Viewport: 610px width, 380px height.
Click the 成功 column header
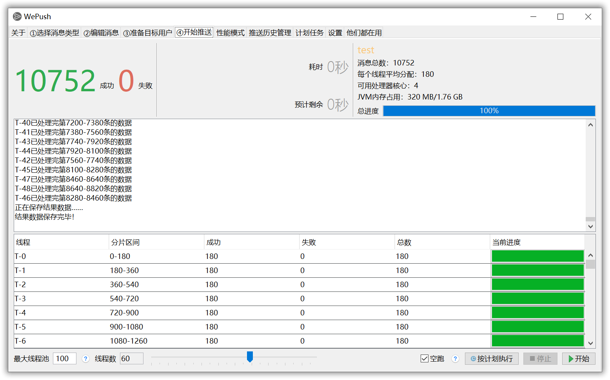[252, 242]
